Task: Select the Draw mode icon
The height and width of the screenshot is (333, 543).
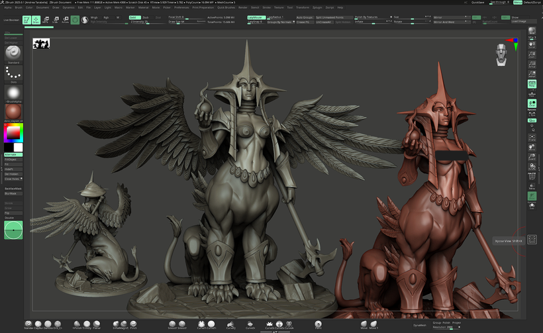Action: [36, 20]
